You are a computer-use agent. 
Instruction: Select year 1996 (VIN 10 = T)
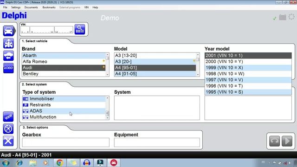click(x=248, y=86)
